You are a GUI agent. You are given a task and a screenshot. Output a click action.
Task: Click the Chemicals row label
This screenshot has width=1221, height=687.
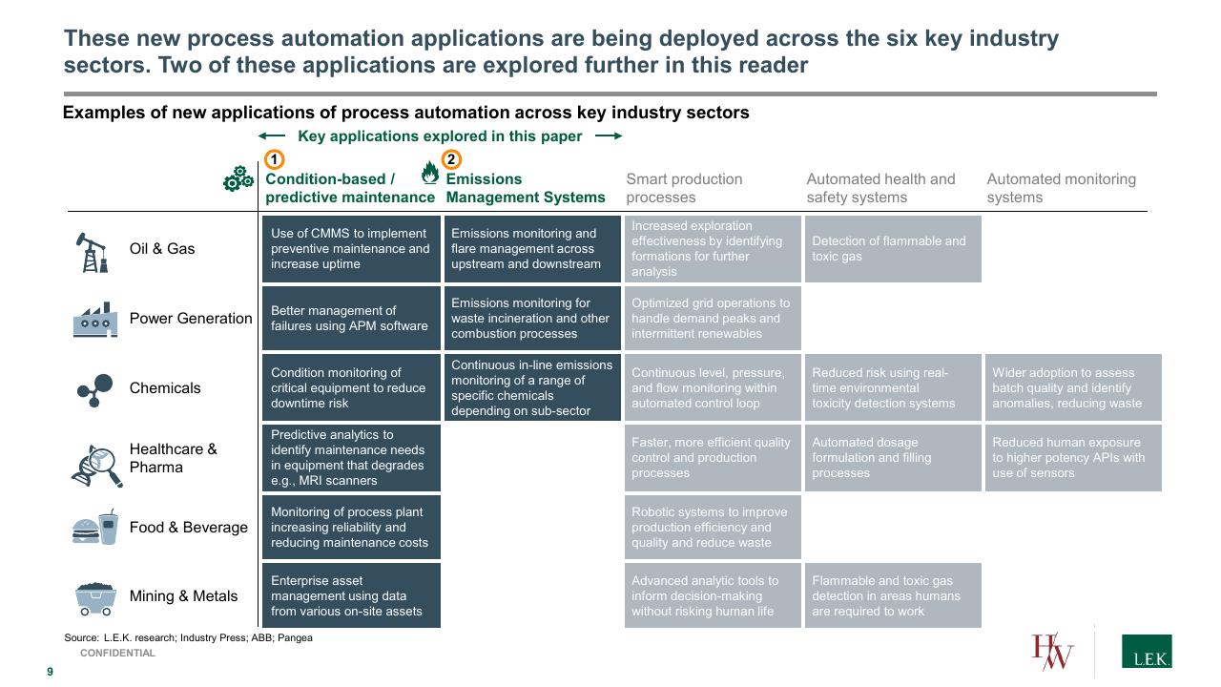click(x=165, y=388)
